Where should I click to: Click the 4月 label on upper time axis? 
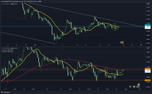pos(141,45)
